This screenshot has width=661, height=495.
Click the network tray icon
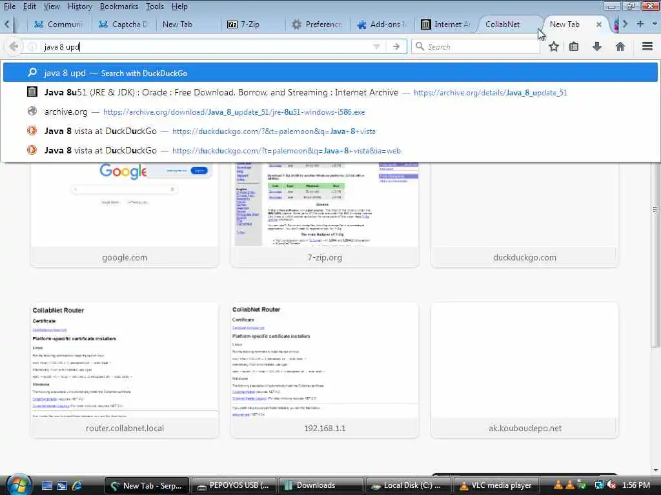[x=599, y=485]
